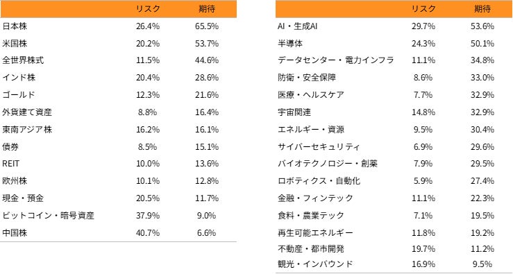Click the right table's 期待 column header
Screen dimensions: 513x274
pyautogui.click(x=482, y=9)
